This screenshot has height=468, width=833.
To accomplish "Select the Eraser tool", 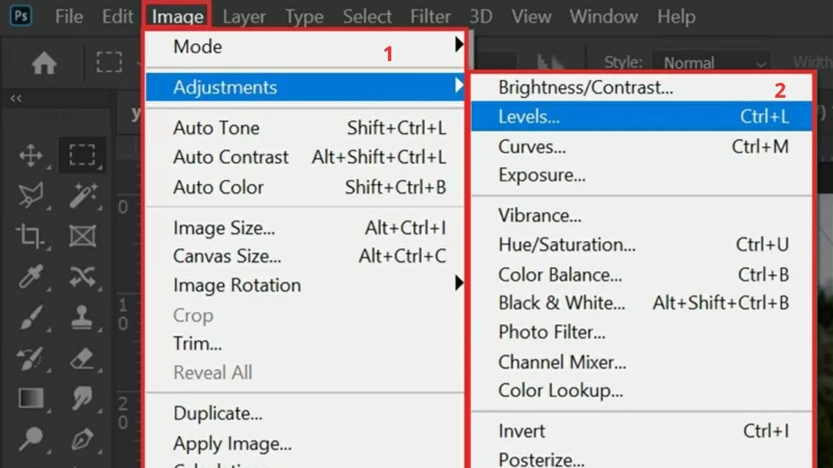I will click(x=83, y=359).
